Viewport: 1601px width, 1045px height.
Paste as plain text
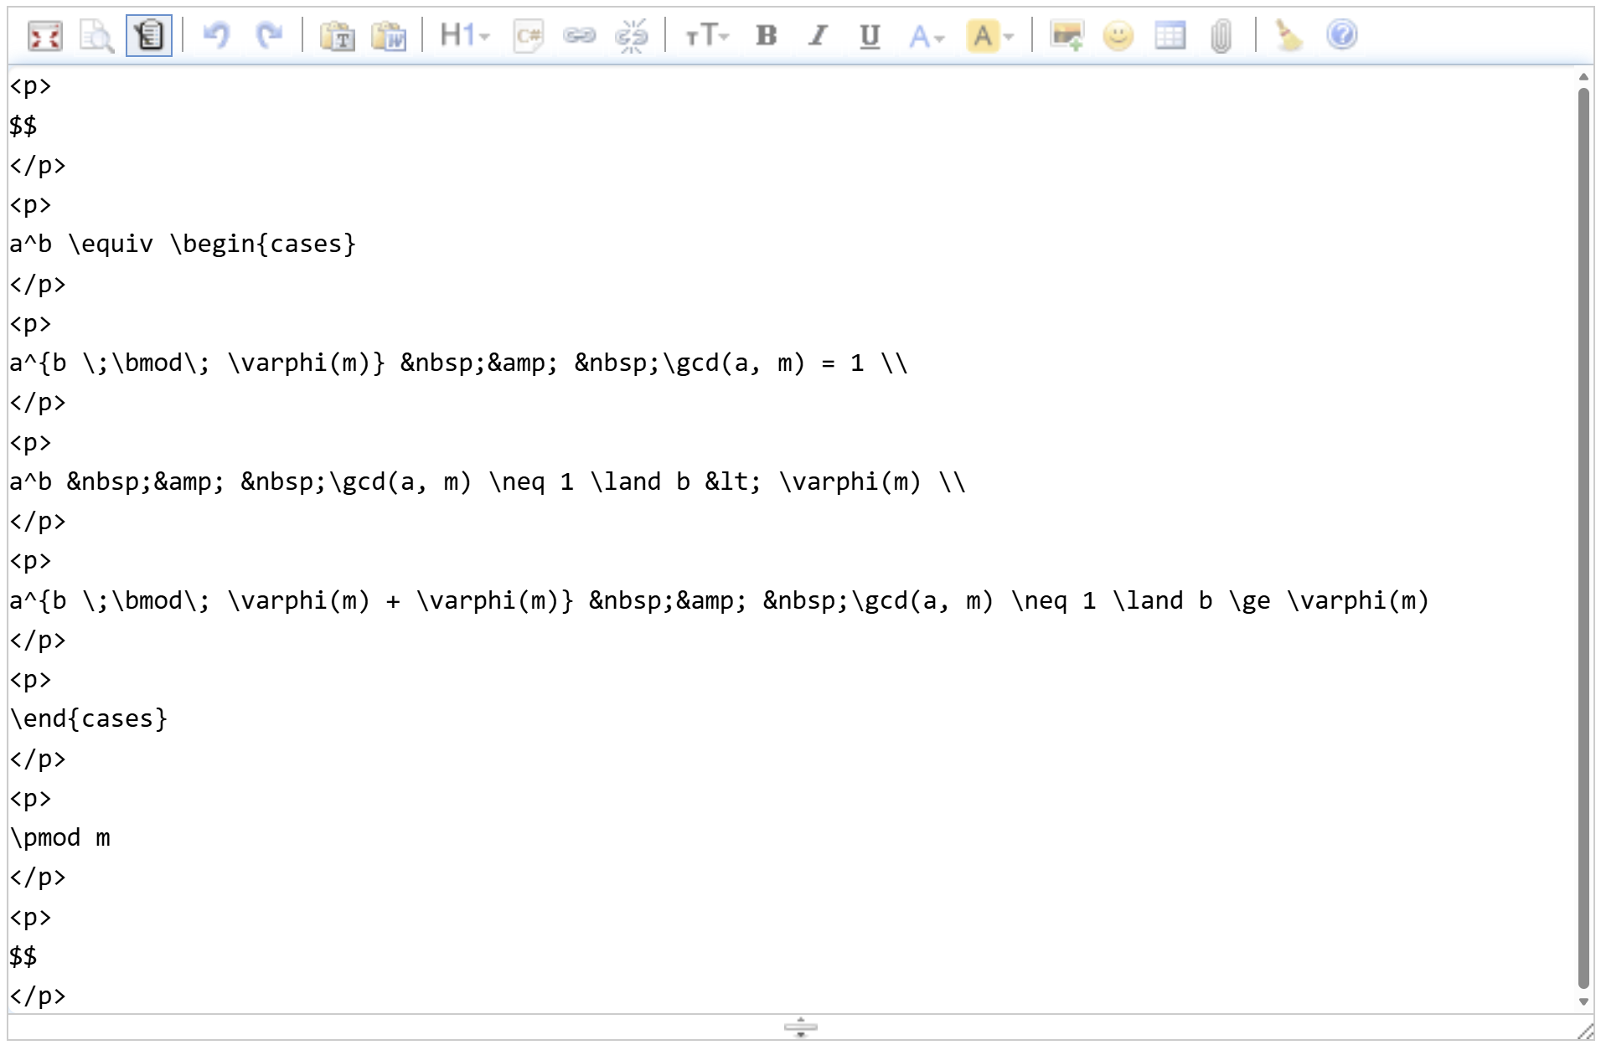[x=338, y=36]
